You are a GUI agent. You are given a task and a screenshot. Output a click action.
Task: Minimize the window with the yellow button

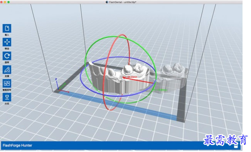click(x=5, y=2)
